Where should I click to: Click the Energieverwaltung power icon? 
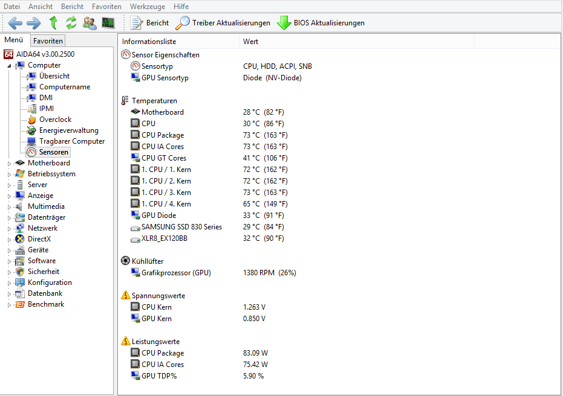click(x=31, y=130)
